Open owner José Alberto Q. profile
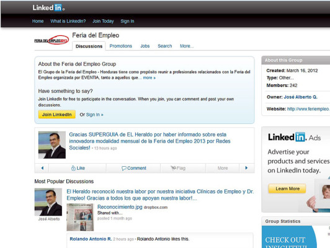Screen dimensions: 330x248 [300, 97]
